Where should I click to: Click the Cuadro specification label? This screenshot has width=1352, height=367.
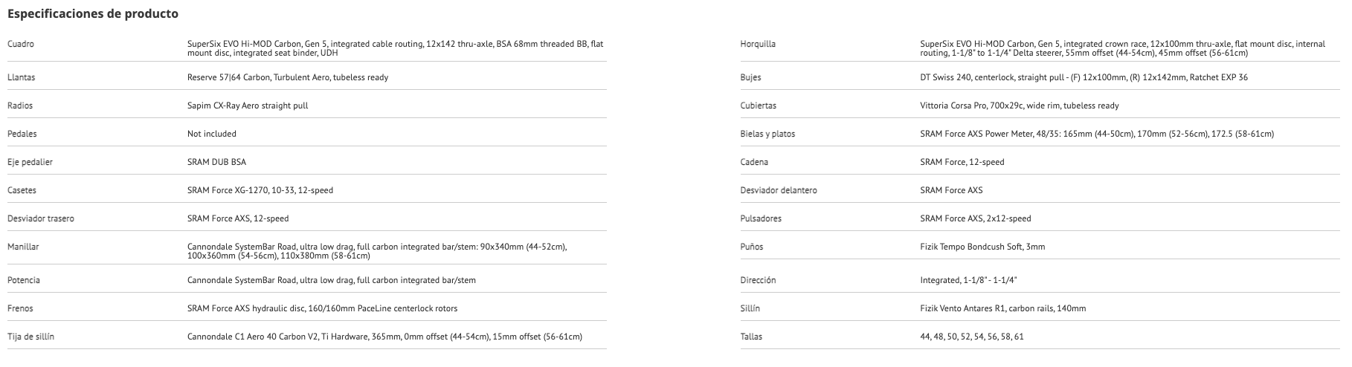(x=21, y=44)
